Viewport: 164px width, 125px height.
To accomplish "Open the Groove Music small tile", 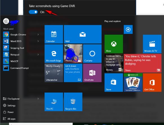I will tap(128, 29).
